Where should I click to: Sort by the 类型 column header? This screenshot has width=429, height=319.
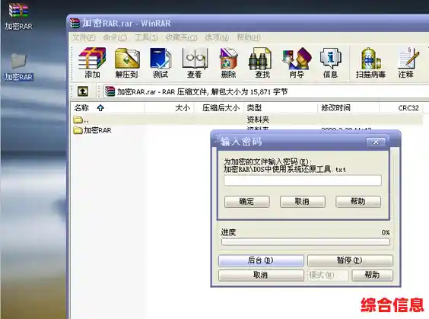(281, 108)
